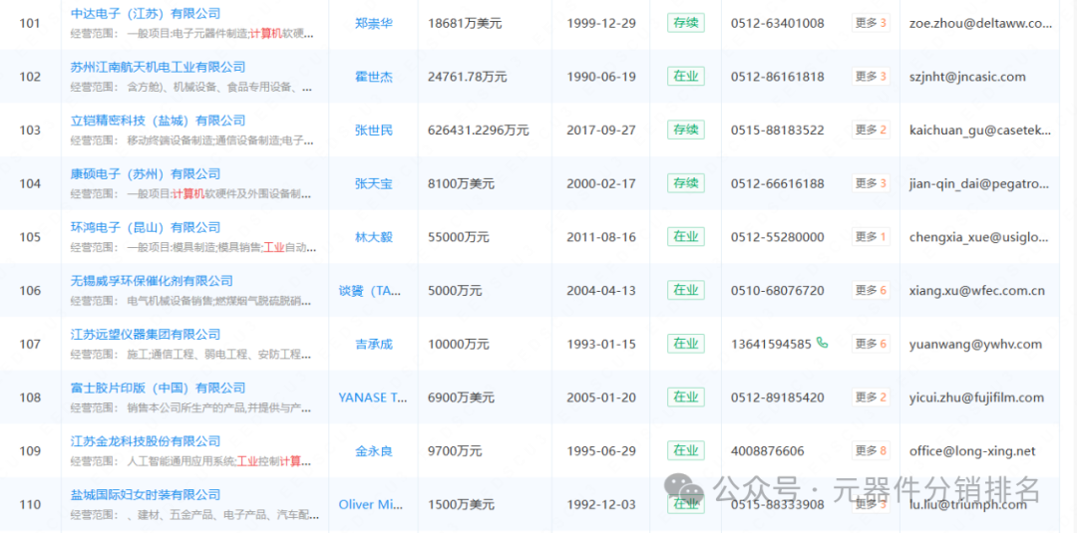Select phone number 0512-55280000
This screenshot has height=533, width=1077.
coord(778,237)
